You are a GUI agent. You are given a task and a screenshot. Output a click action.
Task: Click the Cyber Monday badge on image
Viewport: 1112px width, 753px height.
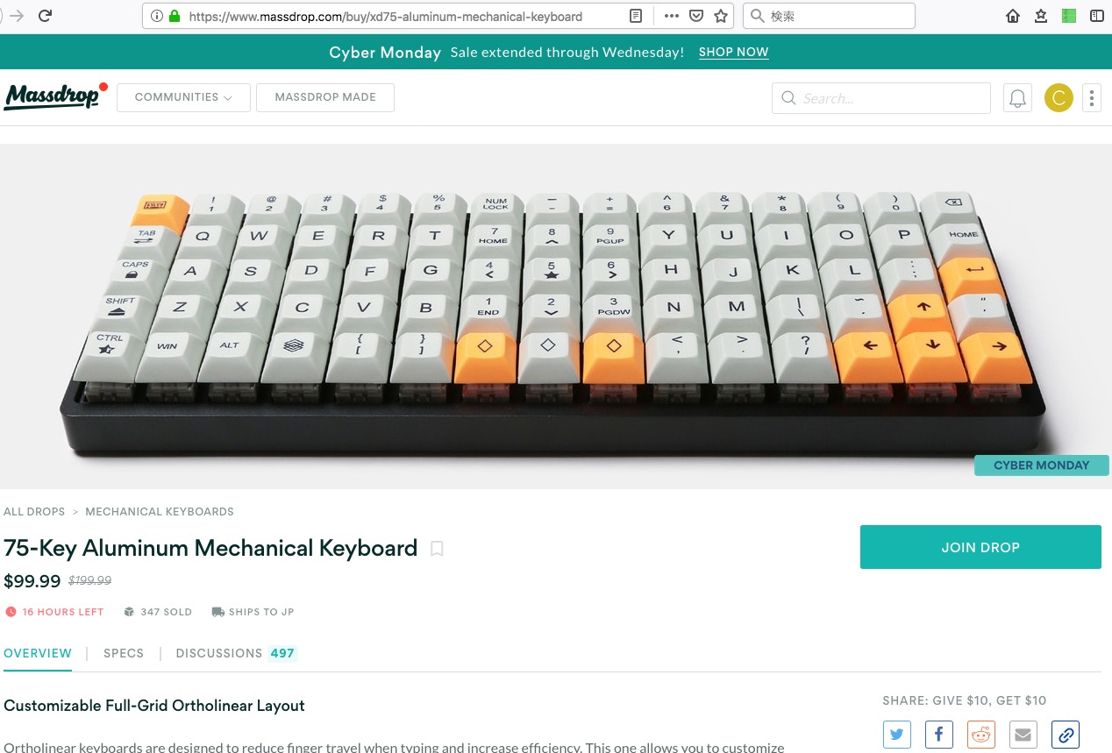pos(1041,465)
